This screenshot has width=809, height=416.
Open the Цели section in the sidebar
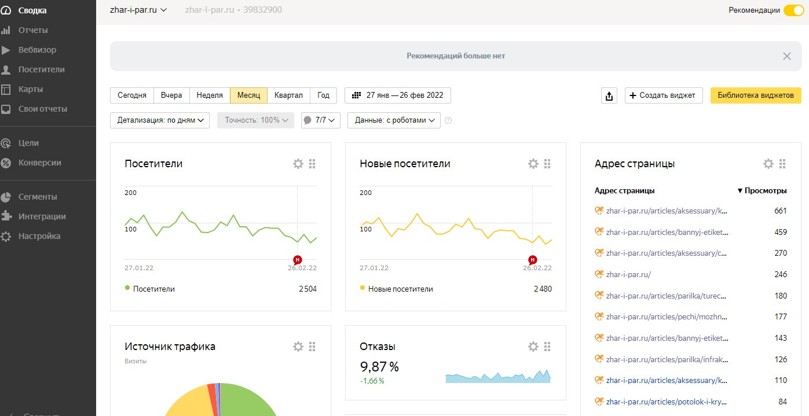click(28, 143)
